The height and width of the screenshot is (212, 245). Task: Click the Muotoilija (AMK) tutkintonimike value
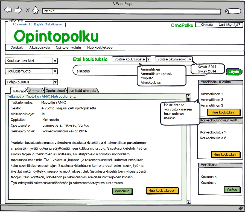click(54, 103)
